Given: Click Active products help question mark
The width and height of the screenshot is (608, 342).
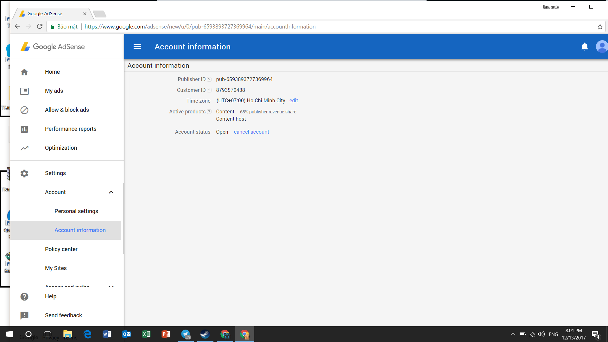Looking at the screenshot, I should click(209, 112).
